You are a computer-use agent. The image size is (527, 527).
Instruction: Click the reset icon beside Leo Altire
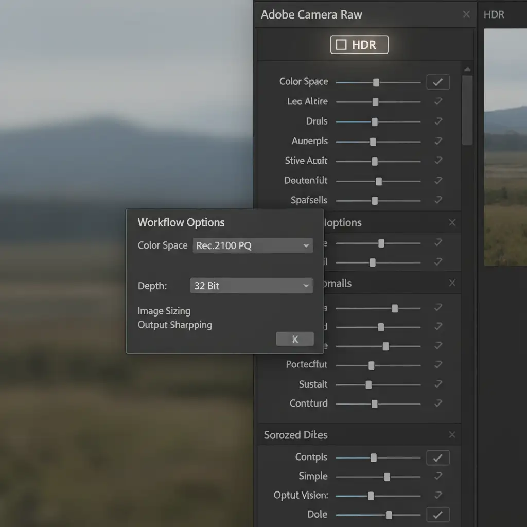click(x=438, y=101)
